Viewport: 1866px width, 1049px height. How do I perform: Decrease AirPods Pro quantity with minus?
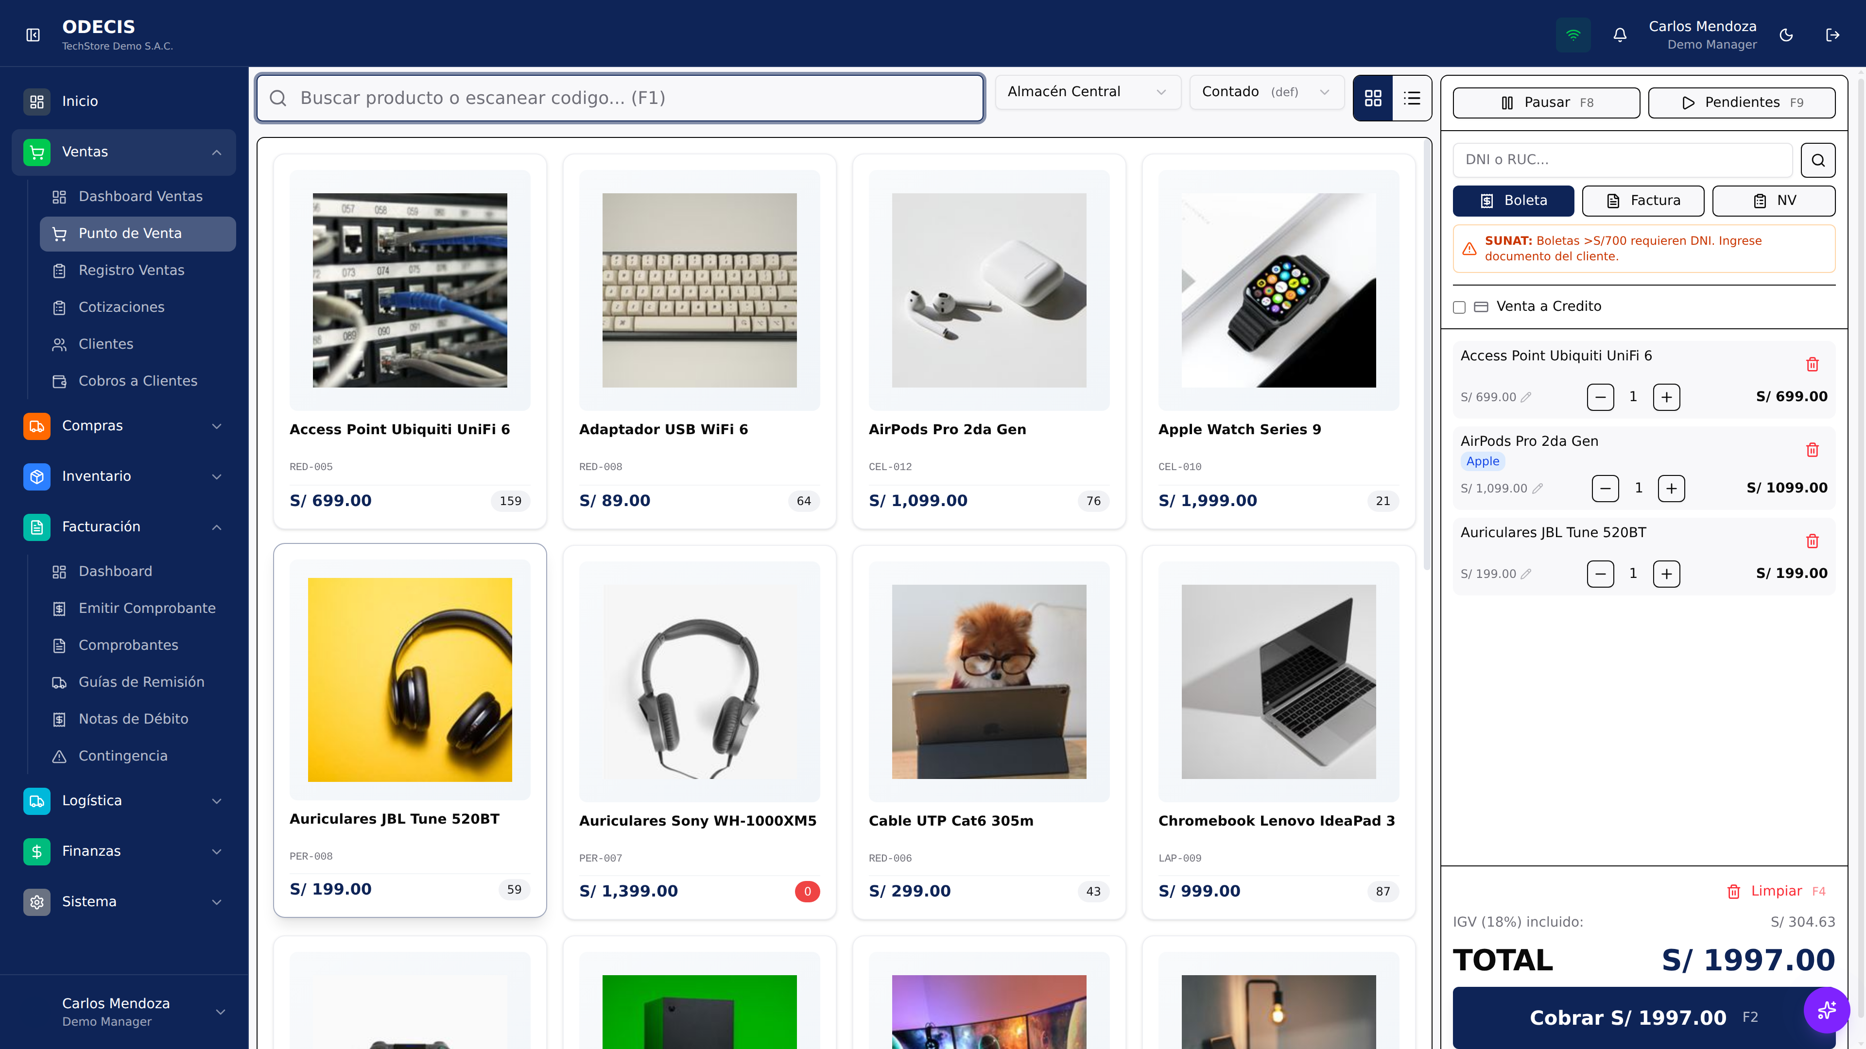pyautogui.click(x=1605, y=488)
